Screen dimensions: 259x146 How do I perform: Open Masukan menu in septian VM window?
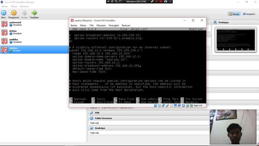point(101,25)
